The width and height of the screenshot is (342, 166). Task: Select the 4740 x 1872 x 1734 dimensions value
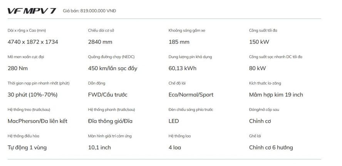pos(33,42)
